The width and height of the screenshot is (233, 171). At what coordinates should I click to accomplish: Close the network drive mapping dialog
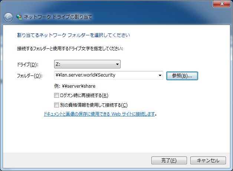(222, 4)
